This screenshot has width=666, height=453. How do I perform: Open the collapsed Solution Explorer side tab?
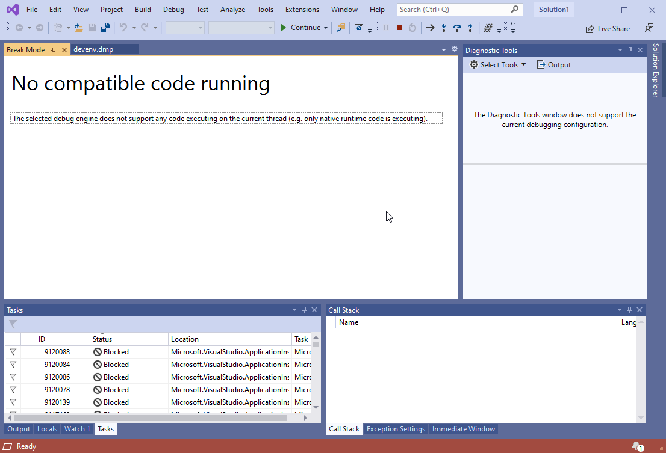pyautogui.click(x=656, y=70)
